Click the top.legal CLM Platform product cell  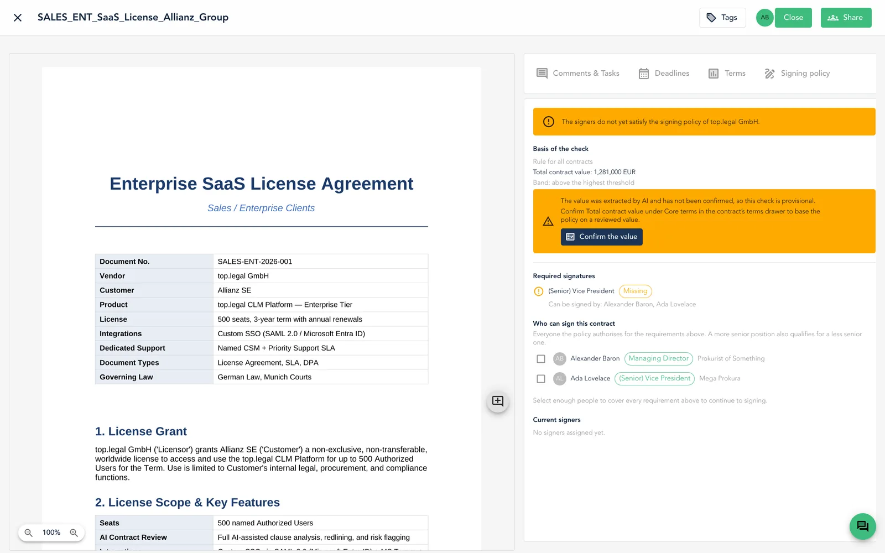[320, 305]
